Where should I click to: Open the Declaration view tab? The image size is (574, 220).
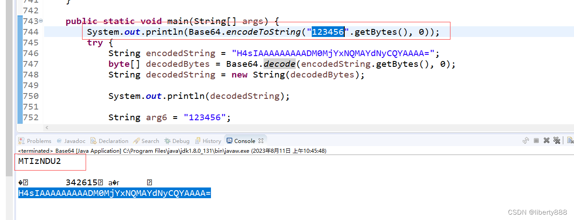coord(109,141)
